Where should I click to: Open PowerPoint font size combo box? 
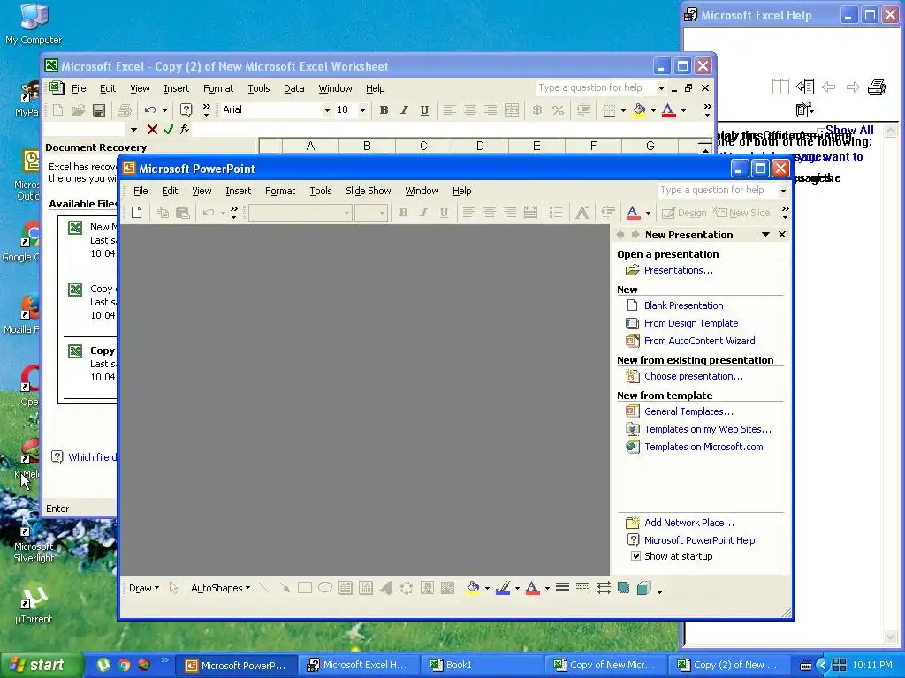tap(370, 213)
